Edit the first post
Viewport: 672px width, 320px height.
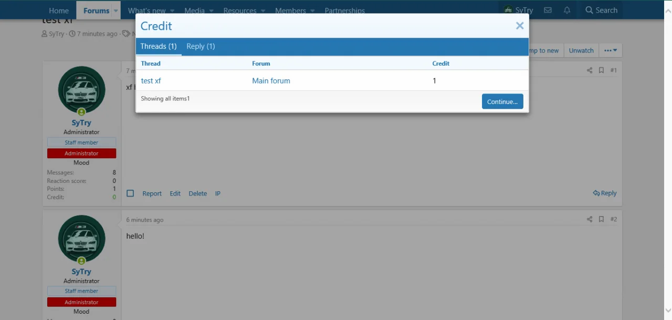click(x=175, y=193)
